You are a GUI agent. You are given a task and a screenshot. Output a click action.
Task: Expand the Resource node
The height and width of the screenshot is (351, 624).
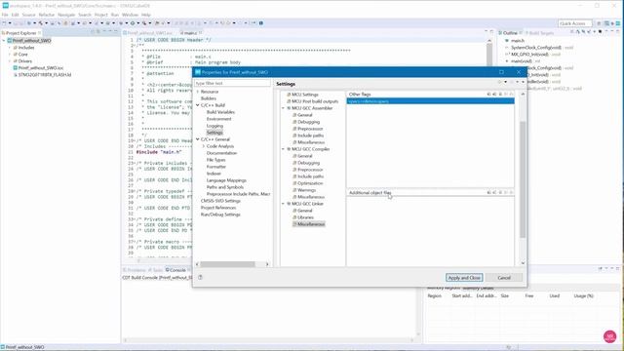(198, 92)
